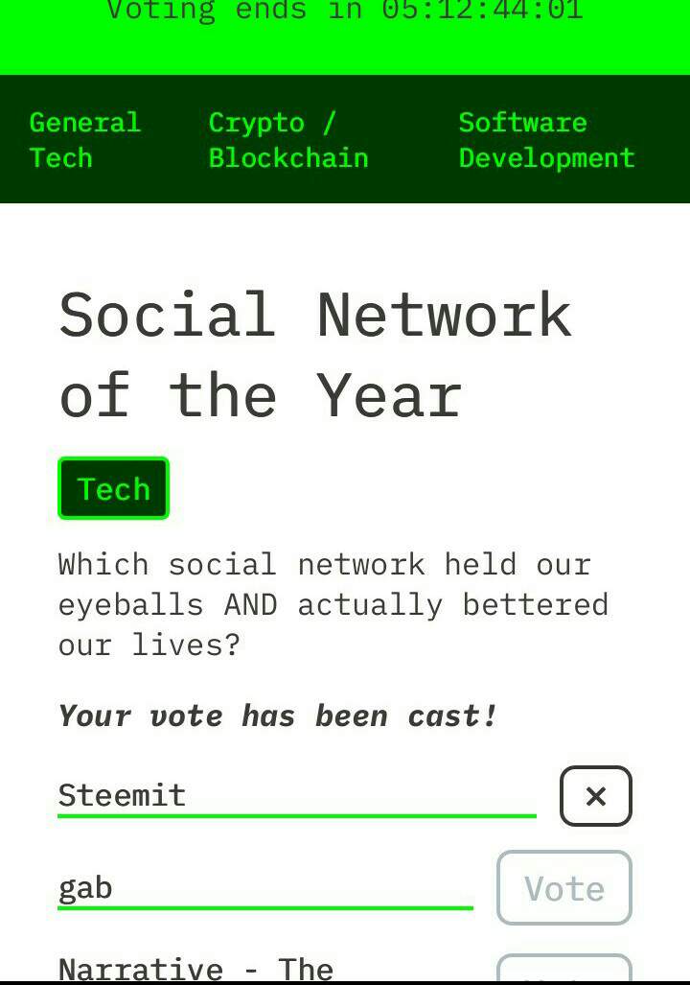The image size is (690, 985).
Task: Click the green Tech tag badge
Action: (x=113, y=489)
